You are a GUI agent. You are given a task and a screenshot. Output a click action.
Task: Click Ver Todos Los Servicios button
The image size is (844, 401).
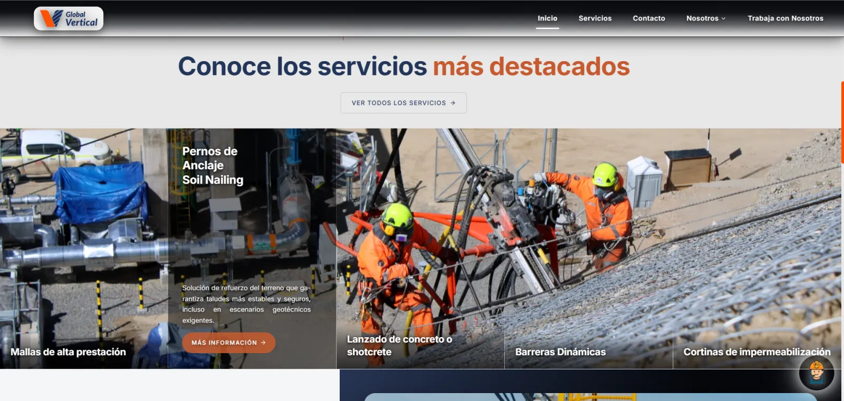(x=404, y=103)
